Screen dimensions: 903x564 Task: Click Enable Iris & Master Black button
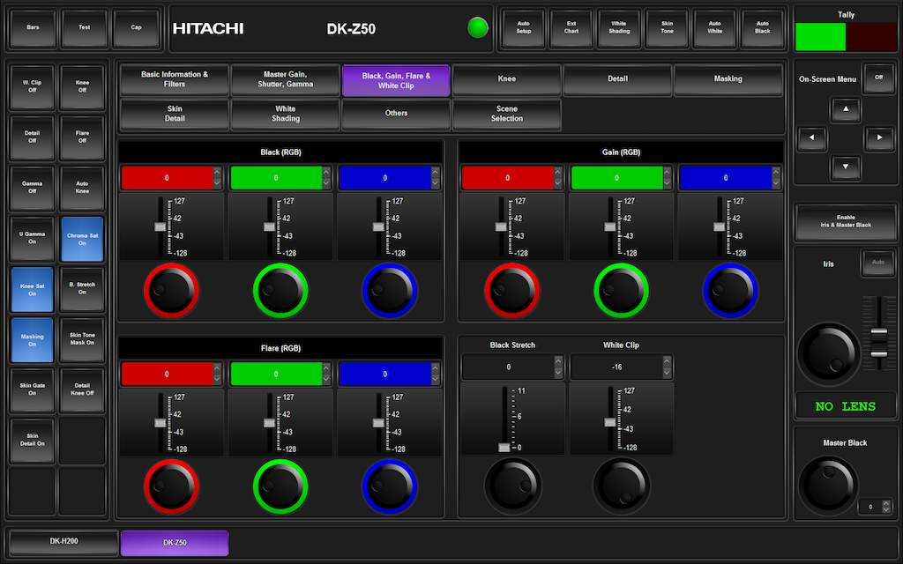[x=846, y=221]
